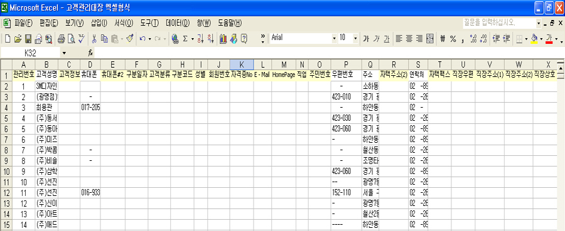565x231 pixels.
Task: Toggle align right
Action: click(419, 38)
